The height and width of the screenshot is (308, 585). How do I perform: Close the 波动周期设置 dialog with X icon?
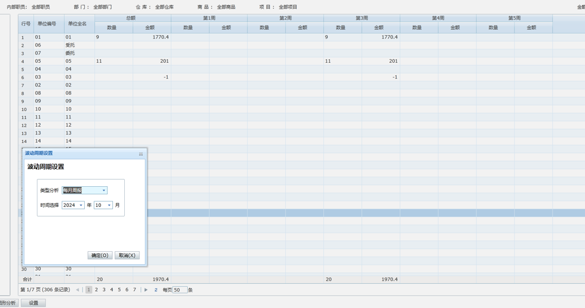pyautogui.click(x=141, y=154)
